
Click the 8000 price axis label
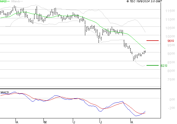(x=171, y=71)
